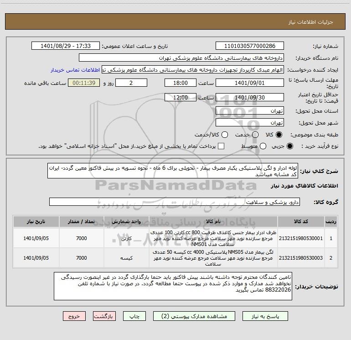The height and width of the screenshot is (340, 351).
Task: Click the ردیف column header
Action: pos(331,222)
